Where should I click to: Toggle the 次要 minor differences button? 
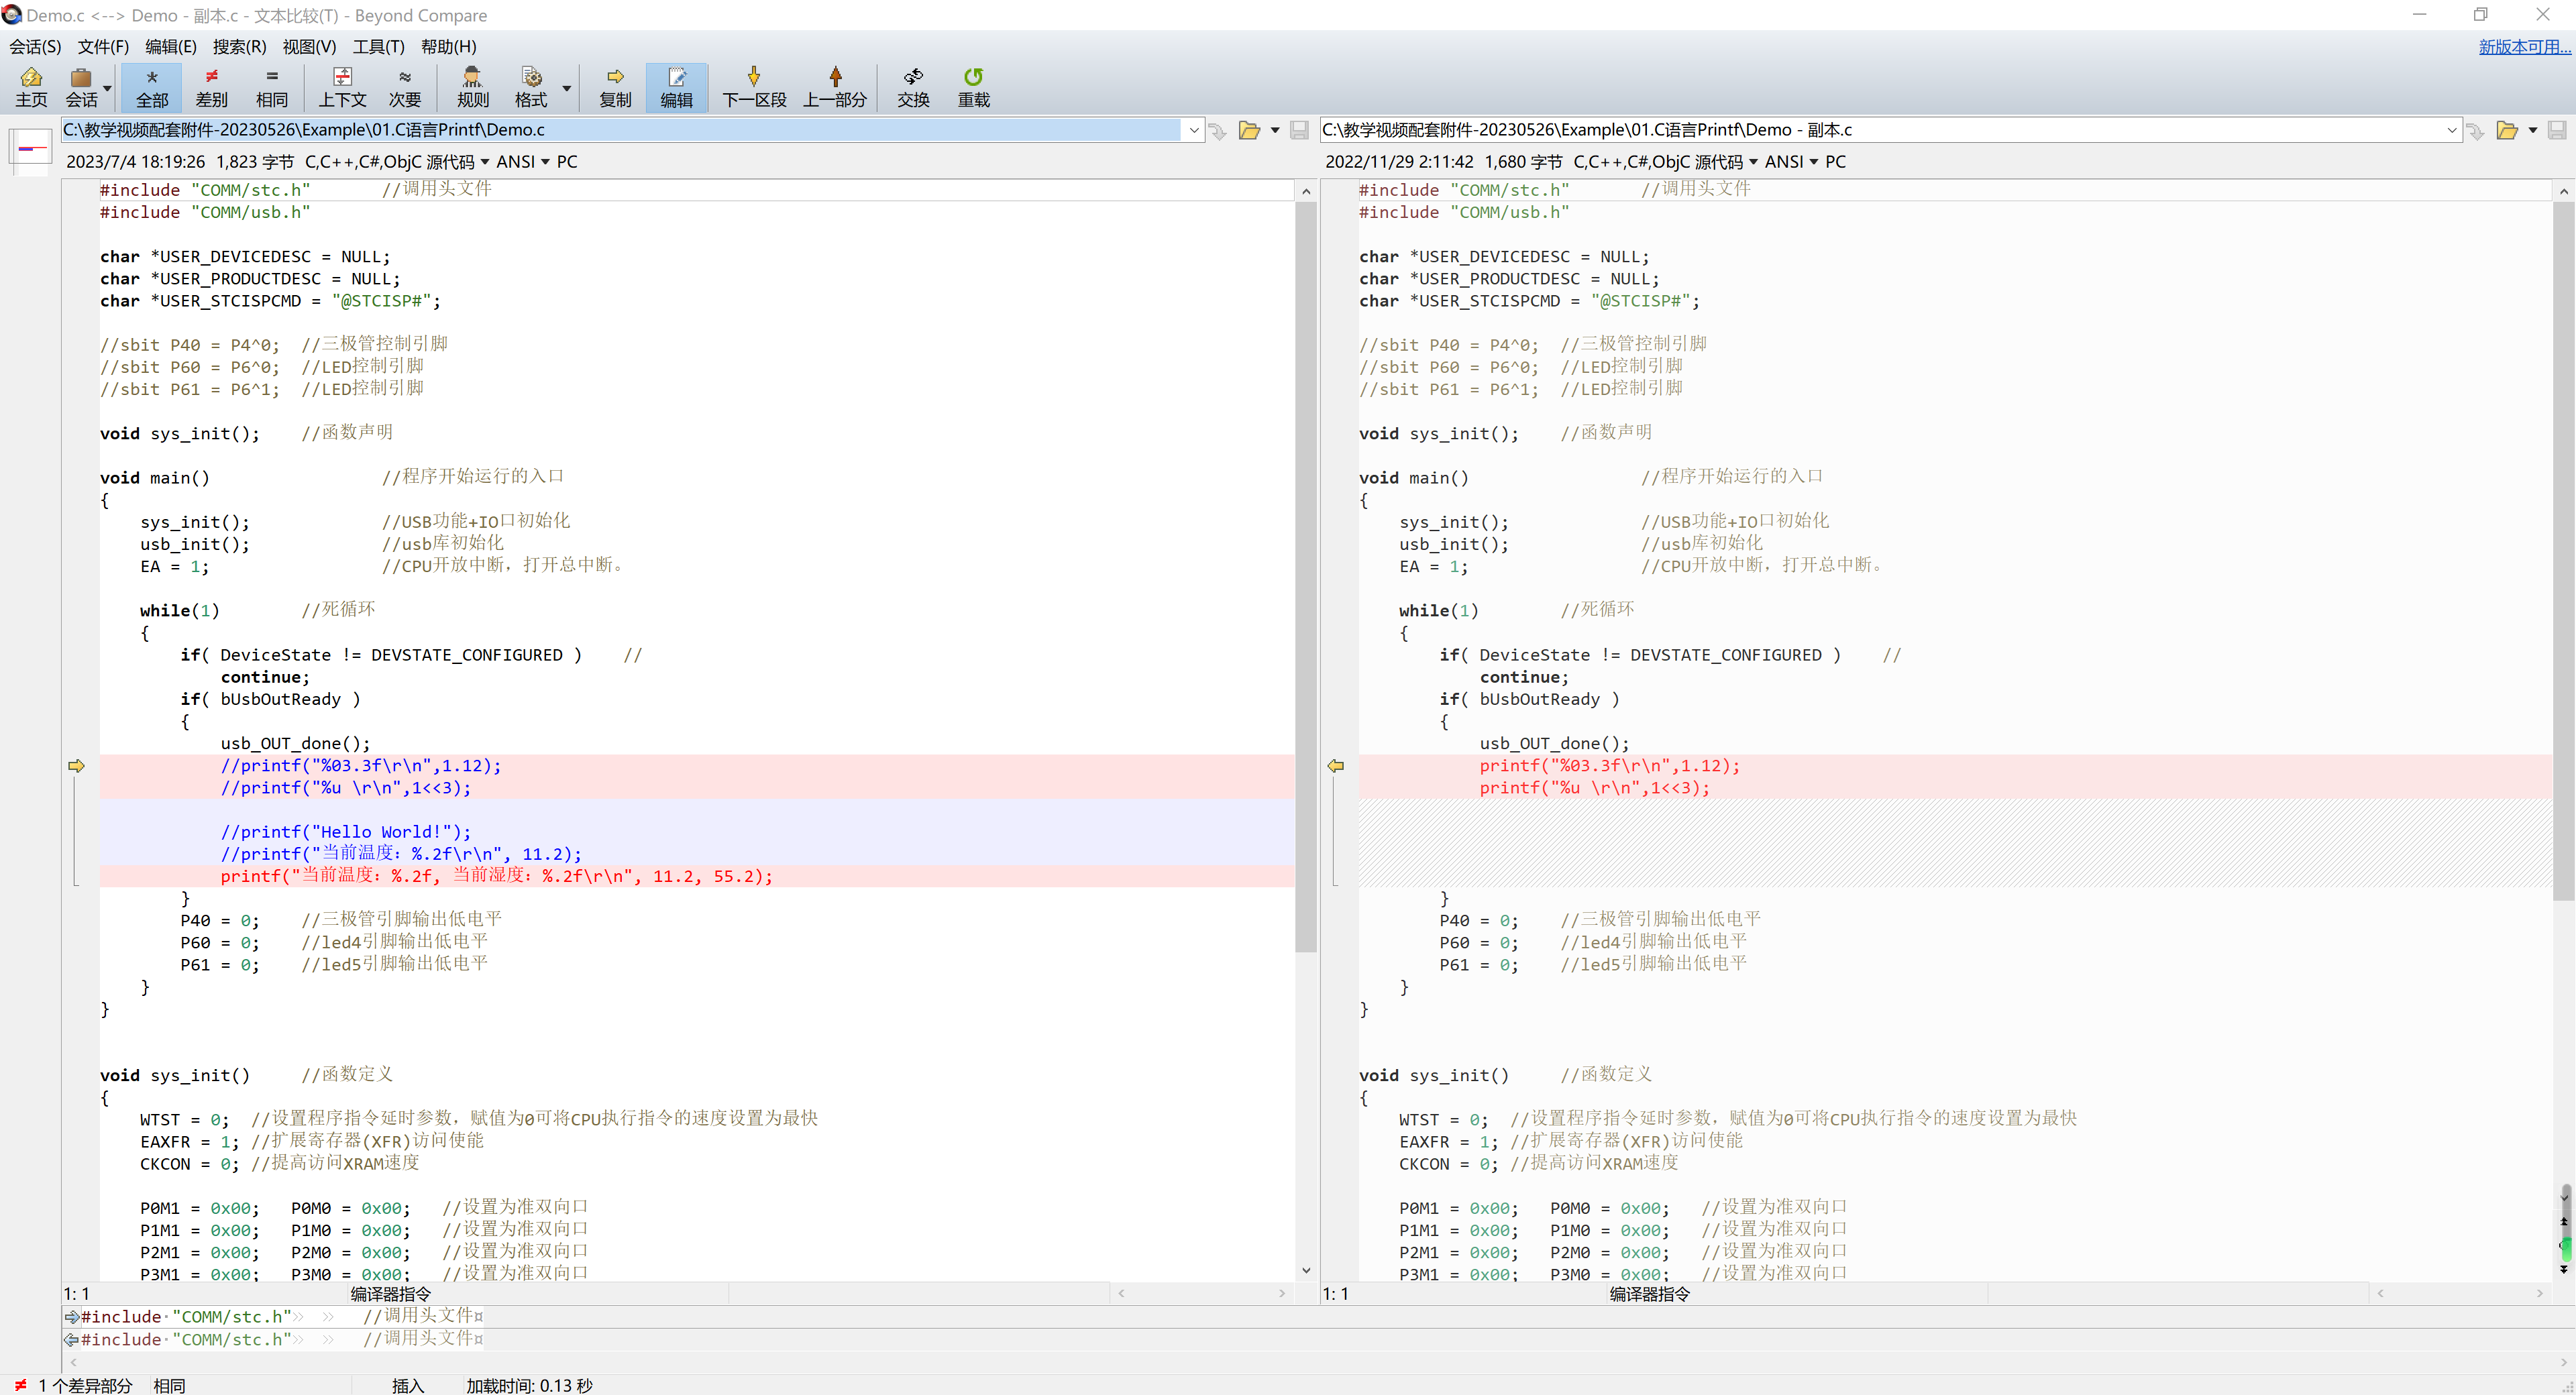coord(405,87)
